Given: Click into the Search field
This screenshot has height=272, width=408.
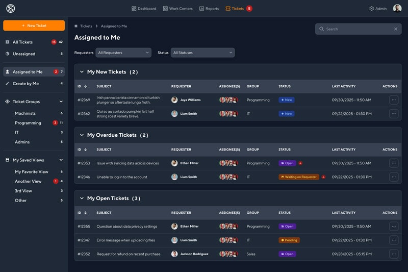Looking at the screenshot, I should pyautogui.click(x=357, y=29).
